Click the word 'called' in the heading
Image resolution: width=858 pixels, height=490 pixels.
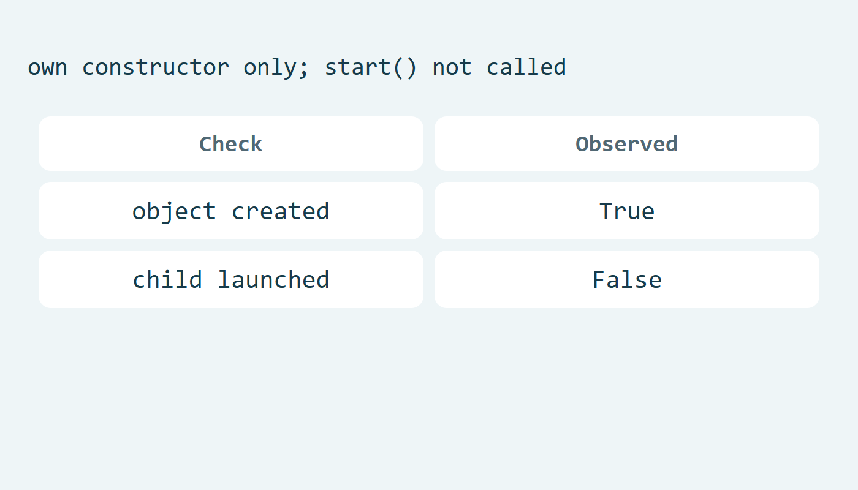click(526, 66)
